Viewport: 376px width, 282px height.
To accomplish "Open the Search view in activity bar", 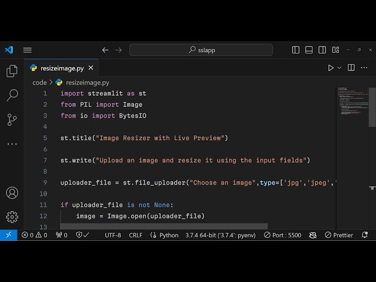I will coord(12,95).
